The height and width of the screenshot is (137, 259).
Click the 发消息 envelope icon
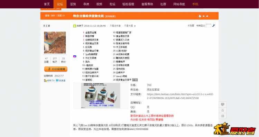tap(57, 80)
